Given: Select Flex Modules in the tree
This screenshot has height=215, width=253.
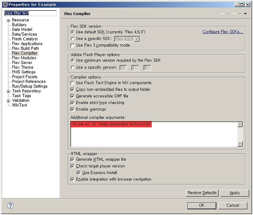Looking at the screenshot, I should (x=24, y=58).
